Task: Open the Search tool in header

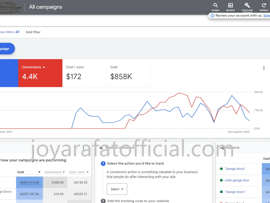Action: click(215, 7)
